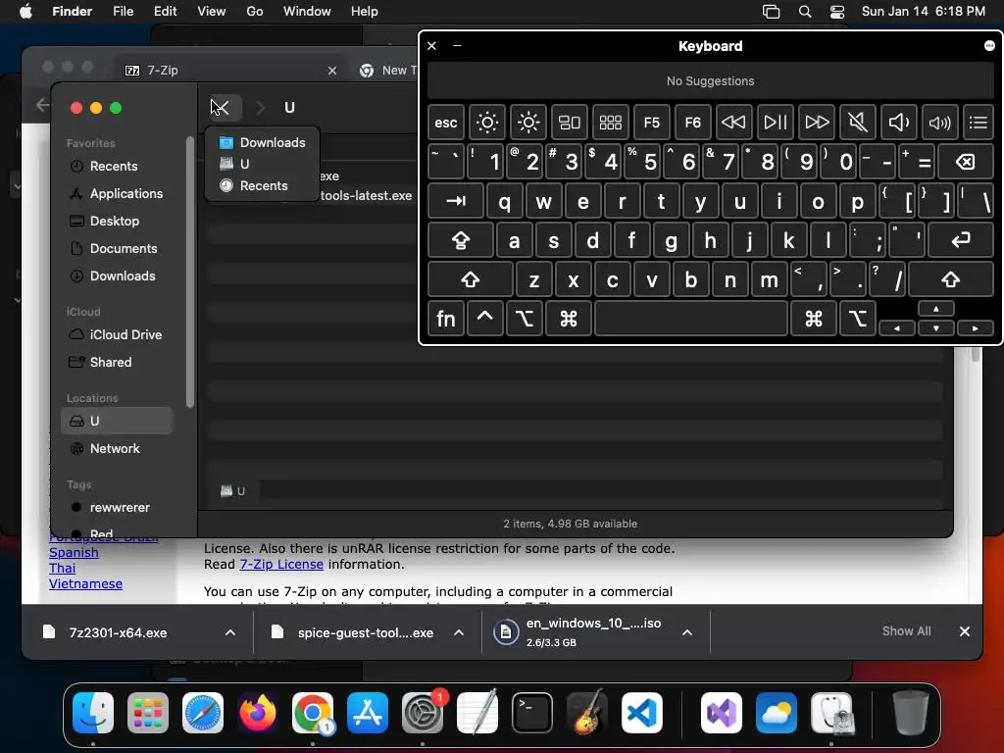Tap fast-forward key on Keyboard

pyautogui.click(x=817, y=123)
